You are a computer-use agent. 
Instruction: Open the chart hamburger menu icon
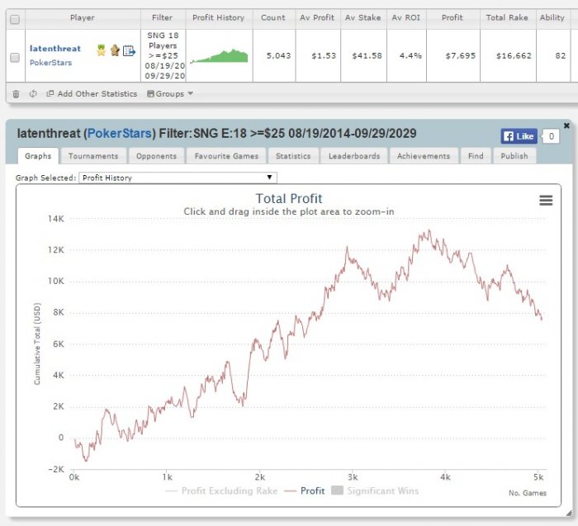546,200
